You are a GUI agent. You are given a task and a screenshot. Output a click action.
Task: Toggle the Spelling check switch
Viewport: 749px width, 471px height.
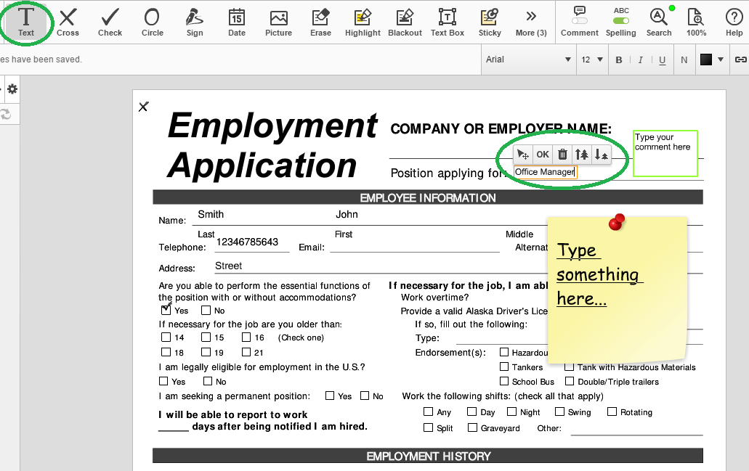(x=621, y=21)
